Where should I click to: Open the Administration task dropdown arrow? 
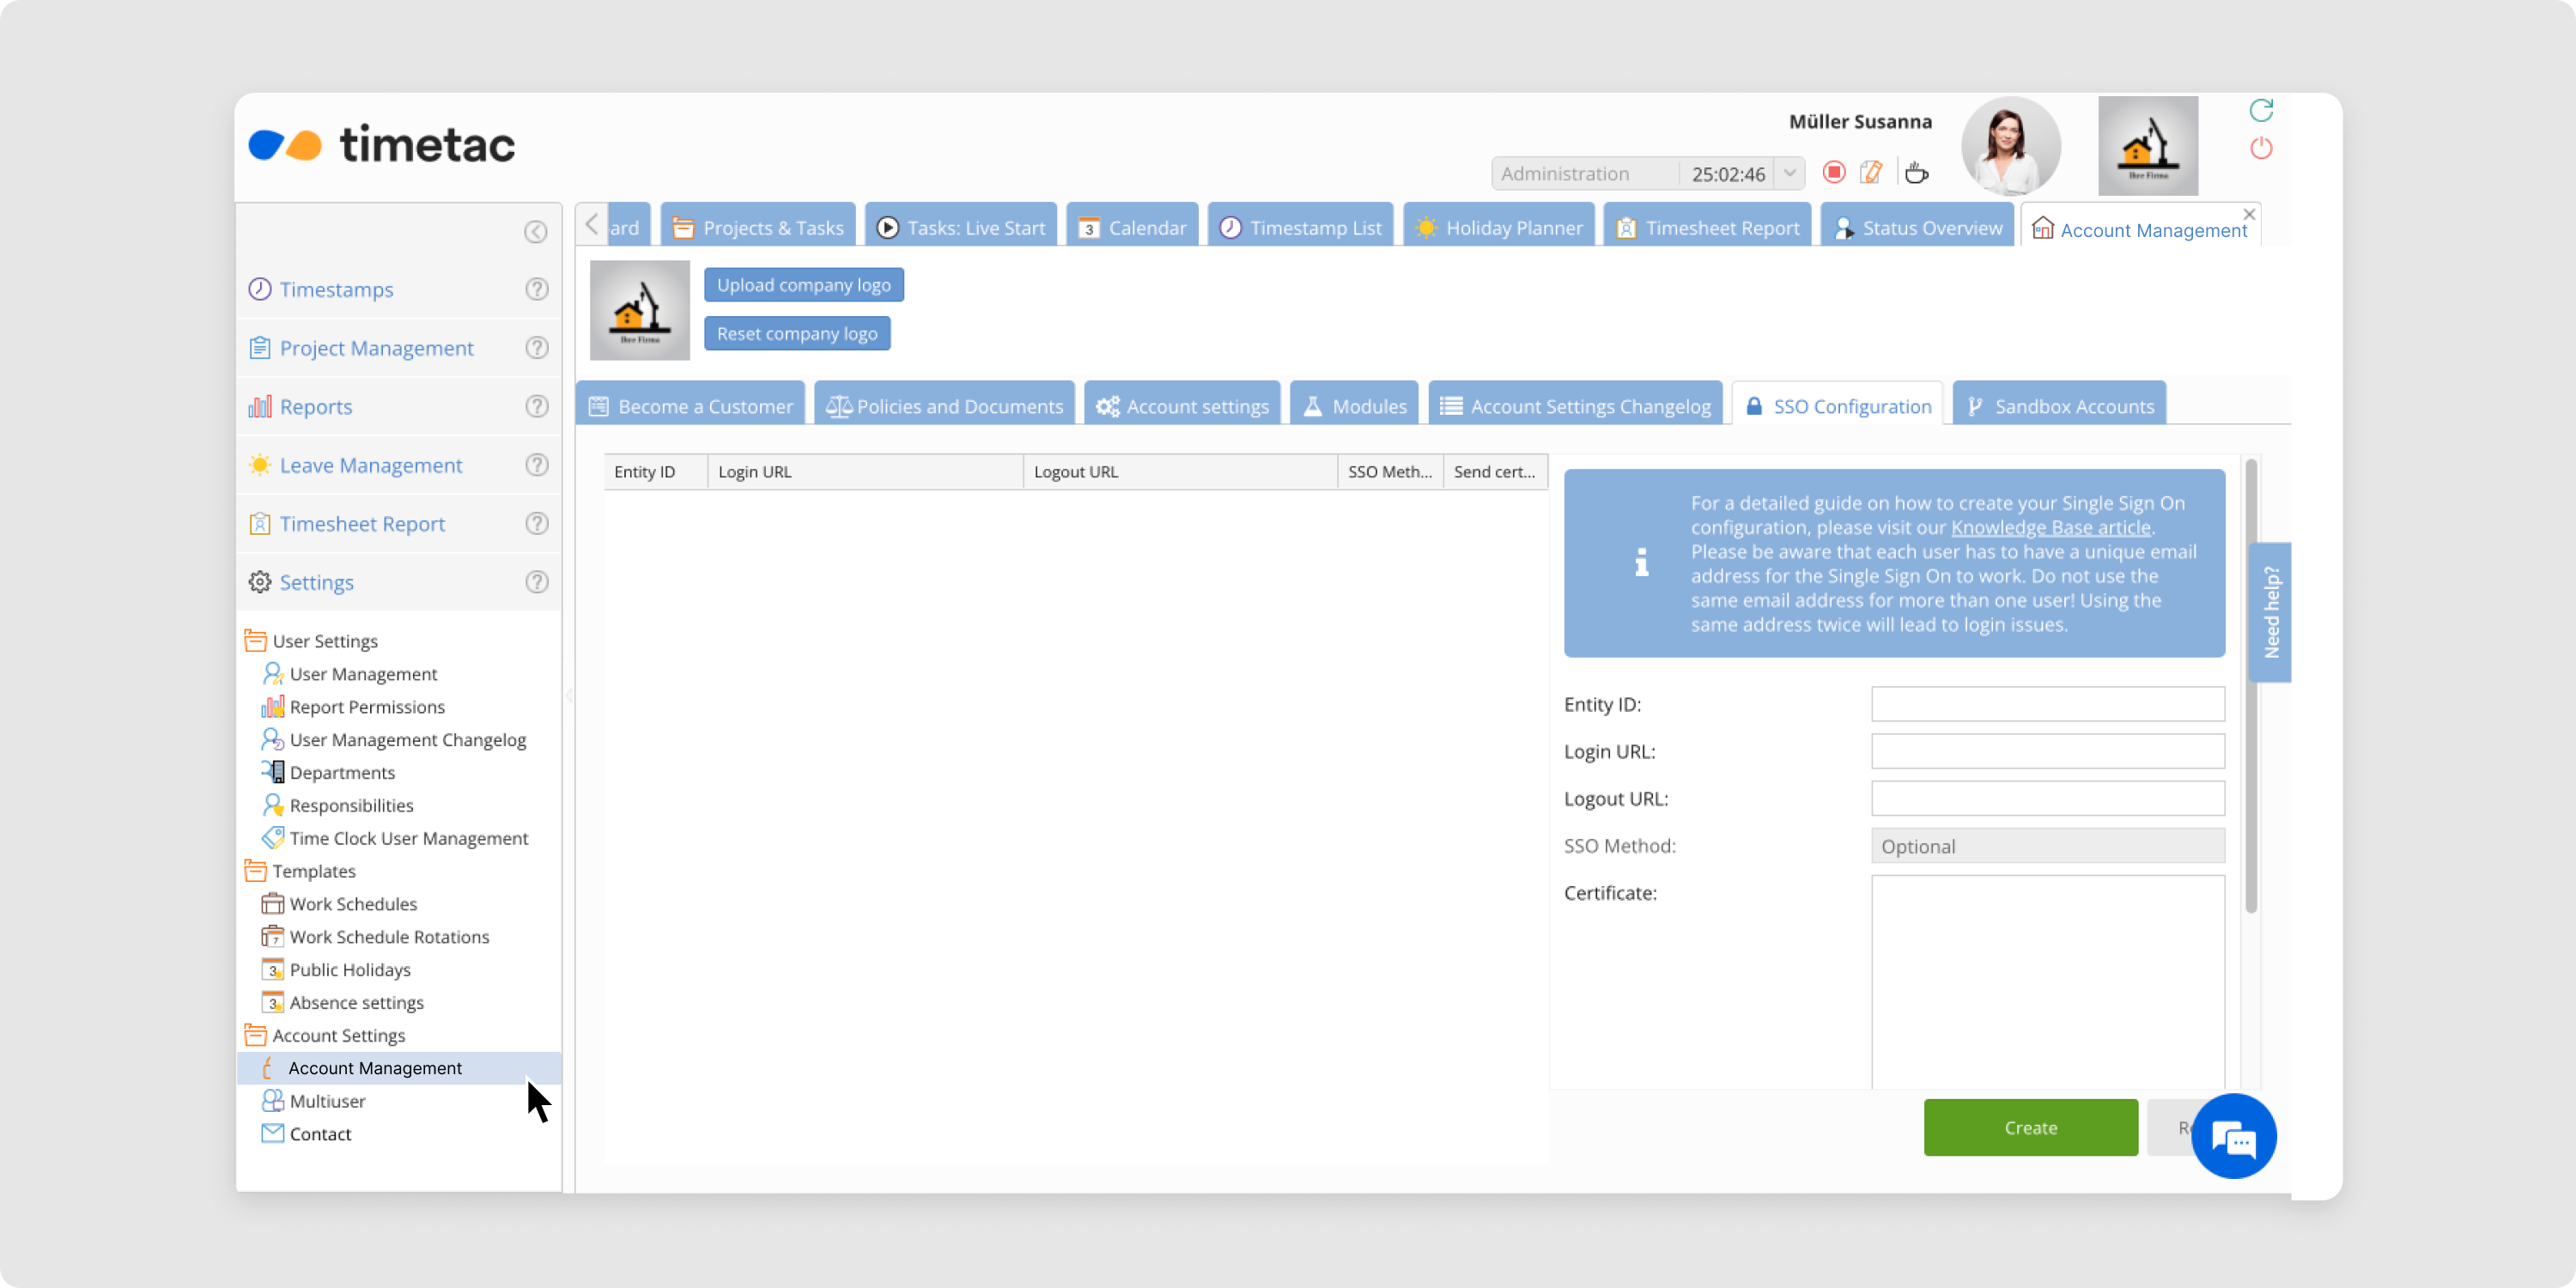point(1790,173)
